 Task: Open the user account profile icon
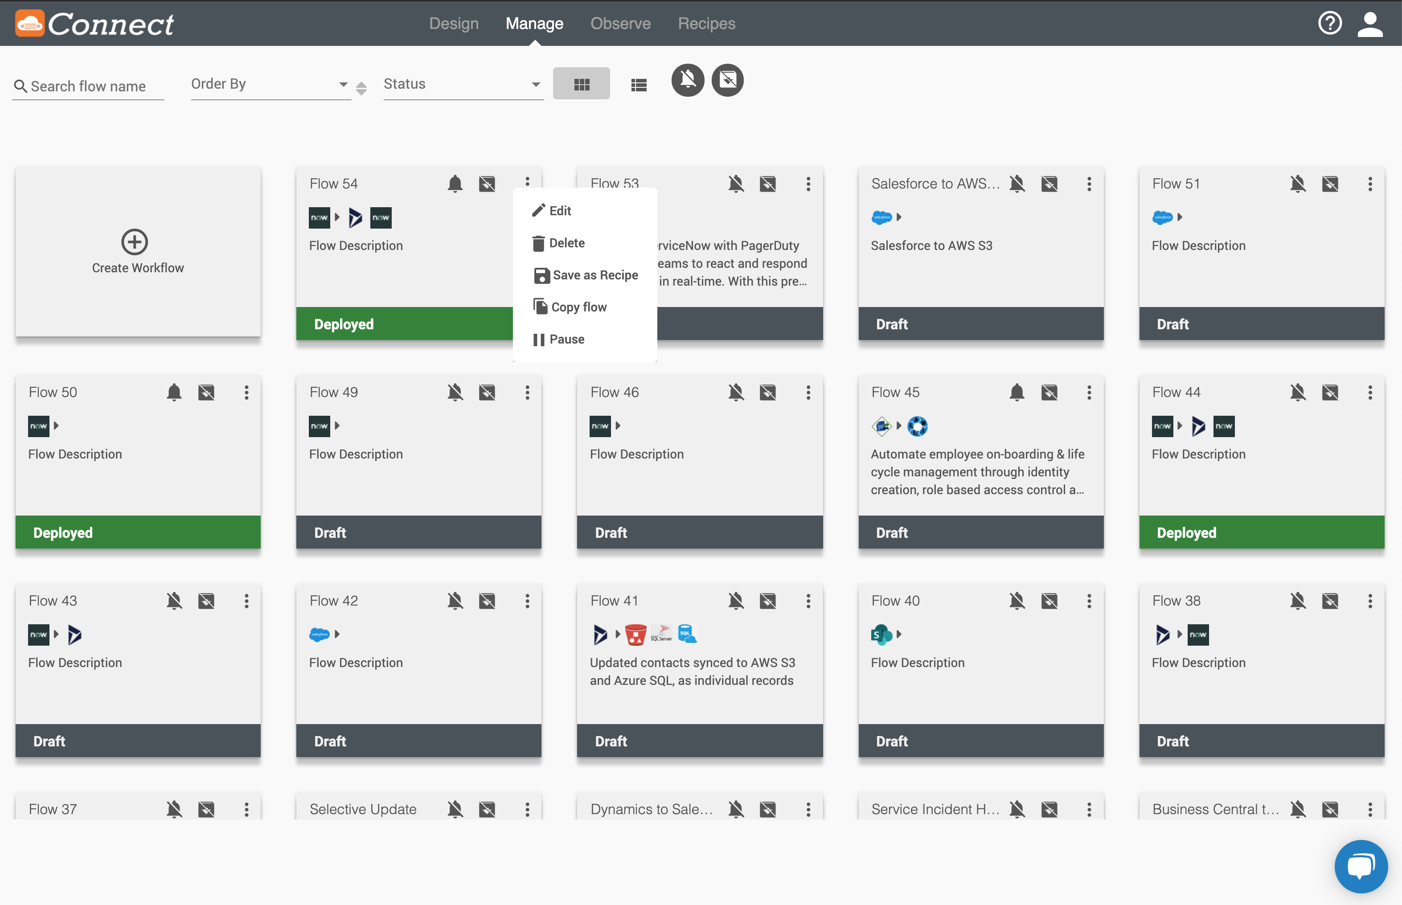1369,24
